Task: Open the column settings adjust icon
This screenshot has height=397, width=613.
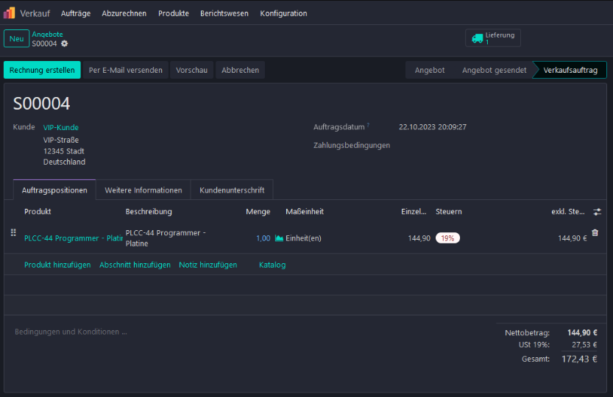Action: point(597,212)
